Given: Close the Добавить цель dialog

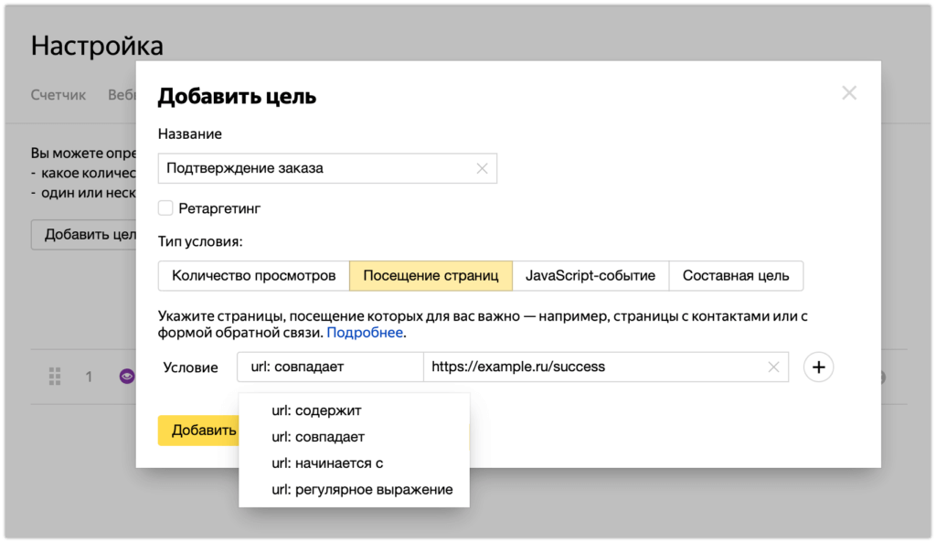Looking at the screenshot, I should pos(849,93).
